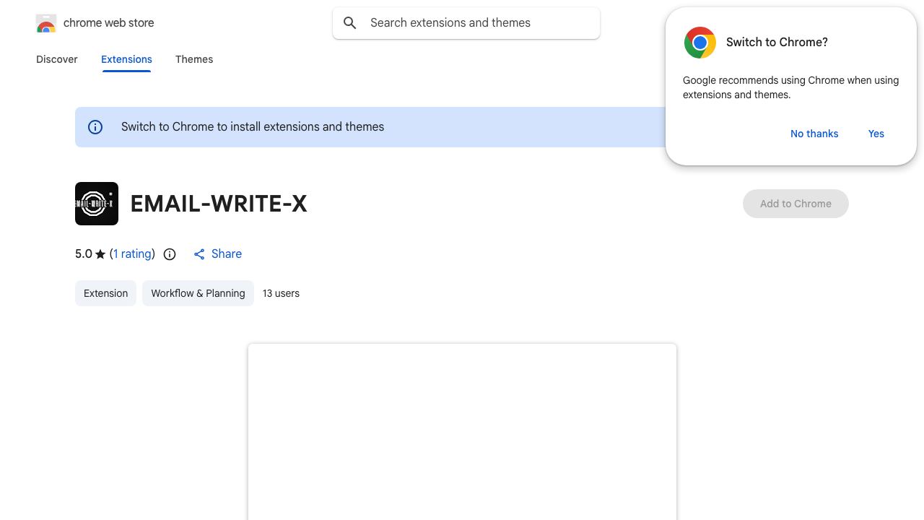Click the EMAIL-WRITE-X heading
Image resolution: width=924 pixels, height=520 pixels.
[219, 204]
